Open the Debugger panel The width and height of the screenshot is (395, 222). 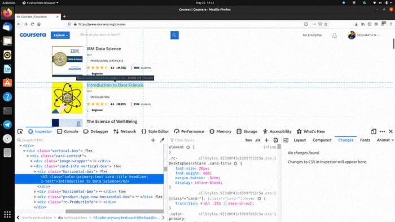(96, 131)
